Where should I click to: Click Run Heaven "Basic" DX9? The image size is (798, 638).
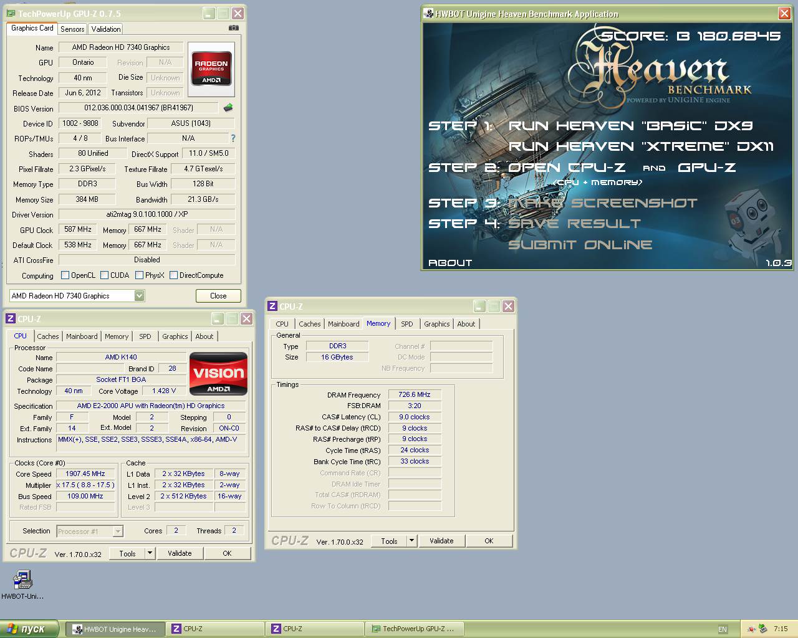[630, 126]
